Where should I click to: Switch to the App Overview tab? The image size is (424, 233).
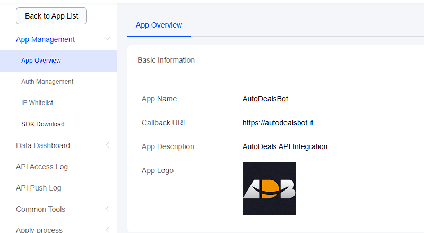pos(159,25)
